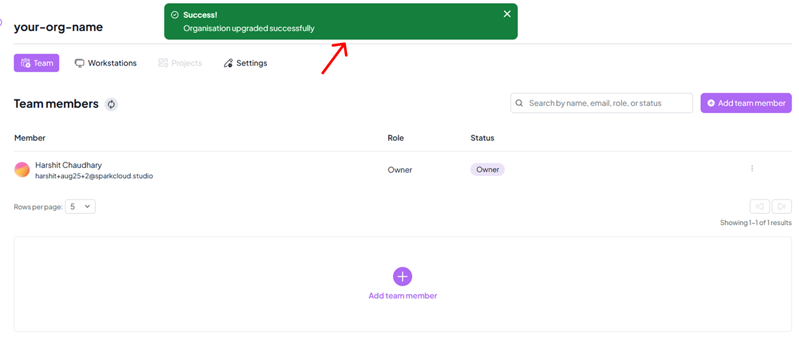Click the Workstations monitor icon
The width and height of the screenshot is (799, 346).
click(x=80, y=62)
